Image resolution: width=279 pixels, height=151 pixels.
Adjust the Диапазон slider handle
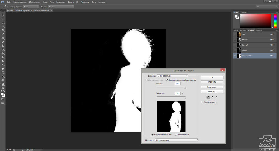click(185, 98)
